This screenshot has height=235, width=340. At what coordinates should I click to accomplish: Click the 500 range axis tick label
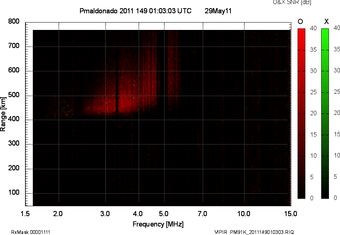point(14,95)
